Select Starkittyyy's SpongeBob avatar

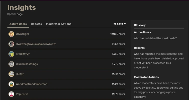(11, 54)
